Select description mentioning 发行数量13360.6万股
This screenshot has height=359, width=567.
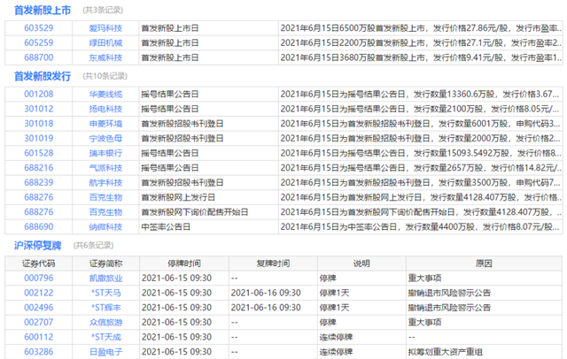(421, 94)
